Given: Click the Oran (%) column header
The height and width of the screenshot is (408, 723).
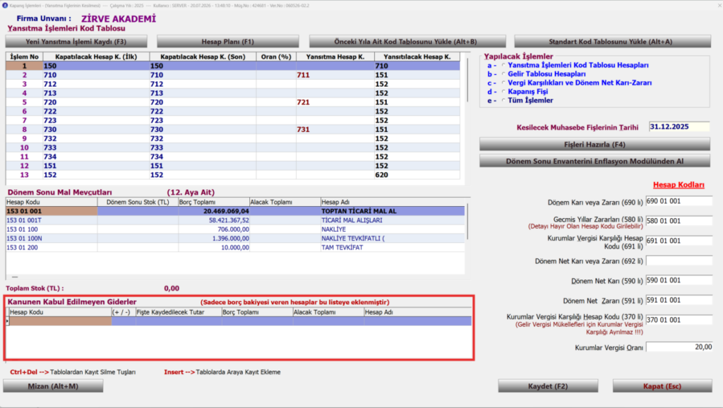Looking at the screenshot, I should pyautogui.click(x=276, y=56).
